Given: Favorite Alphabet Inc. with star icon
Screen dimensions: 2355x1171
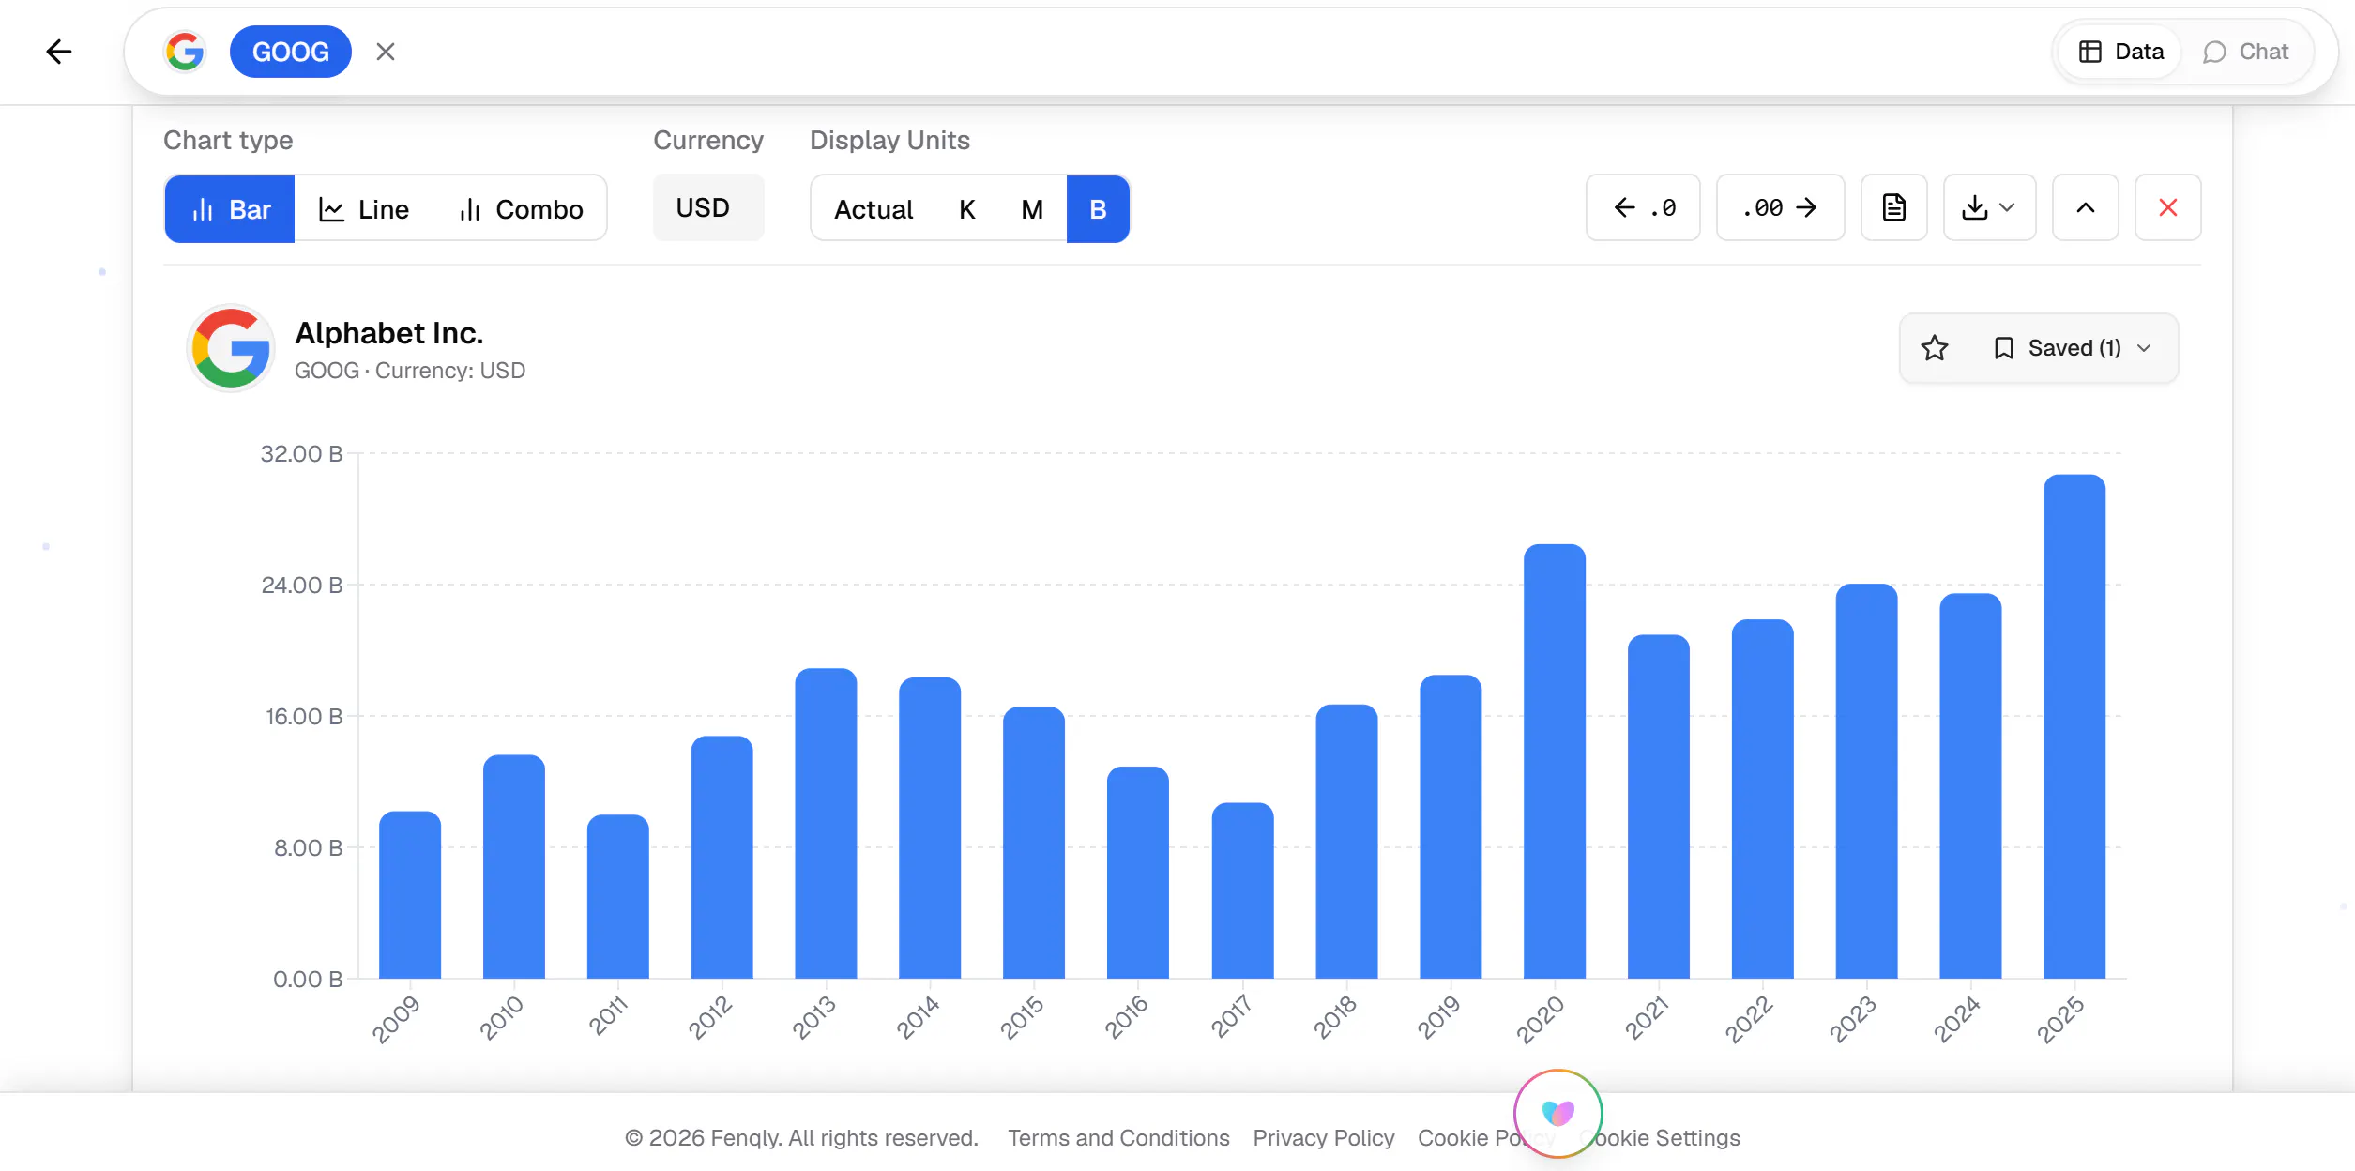Looking at the screenshot, I should (x=1935, y=348).
